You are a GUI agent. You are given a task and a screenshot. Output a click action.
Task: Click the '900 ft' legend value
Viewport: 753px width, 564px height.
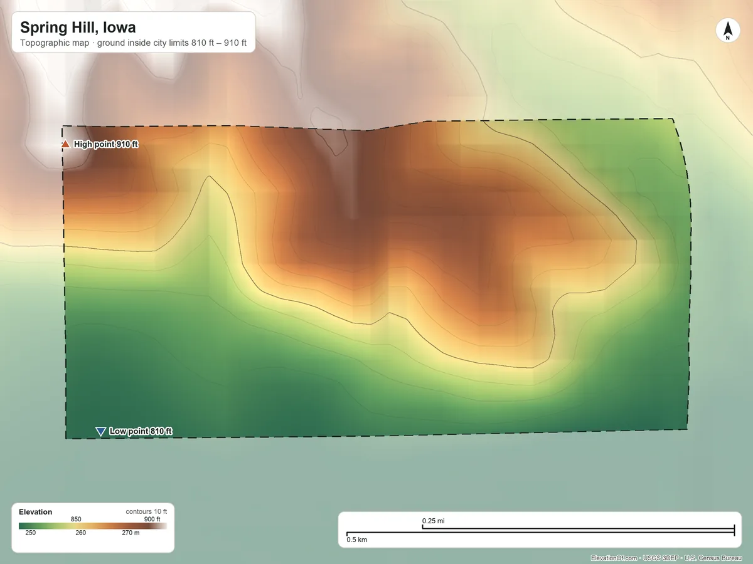point(152,519)
